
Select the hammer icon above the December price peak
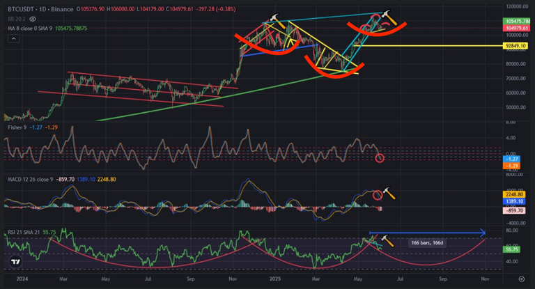pyautogui.click(x=277, y=21)
